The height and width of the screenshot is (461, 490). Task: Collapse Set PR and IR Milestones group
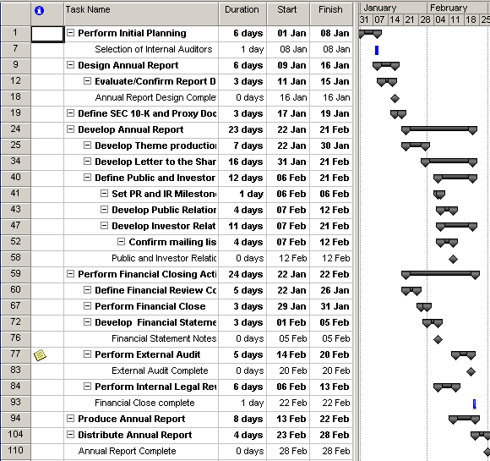pyautogui.click(x=105, y=194)
